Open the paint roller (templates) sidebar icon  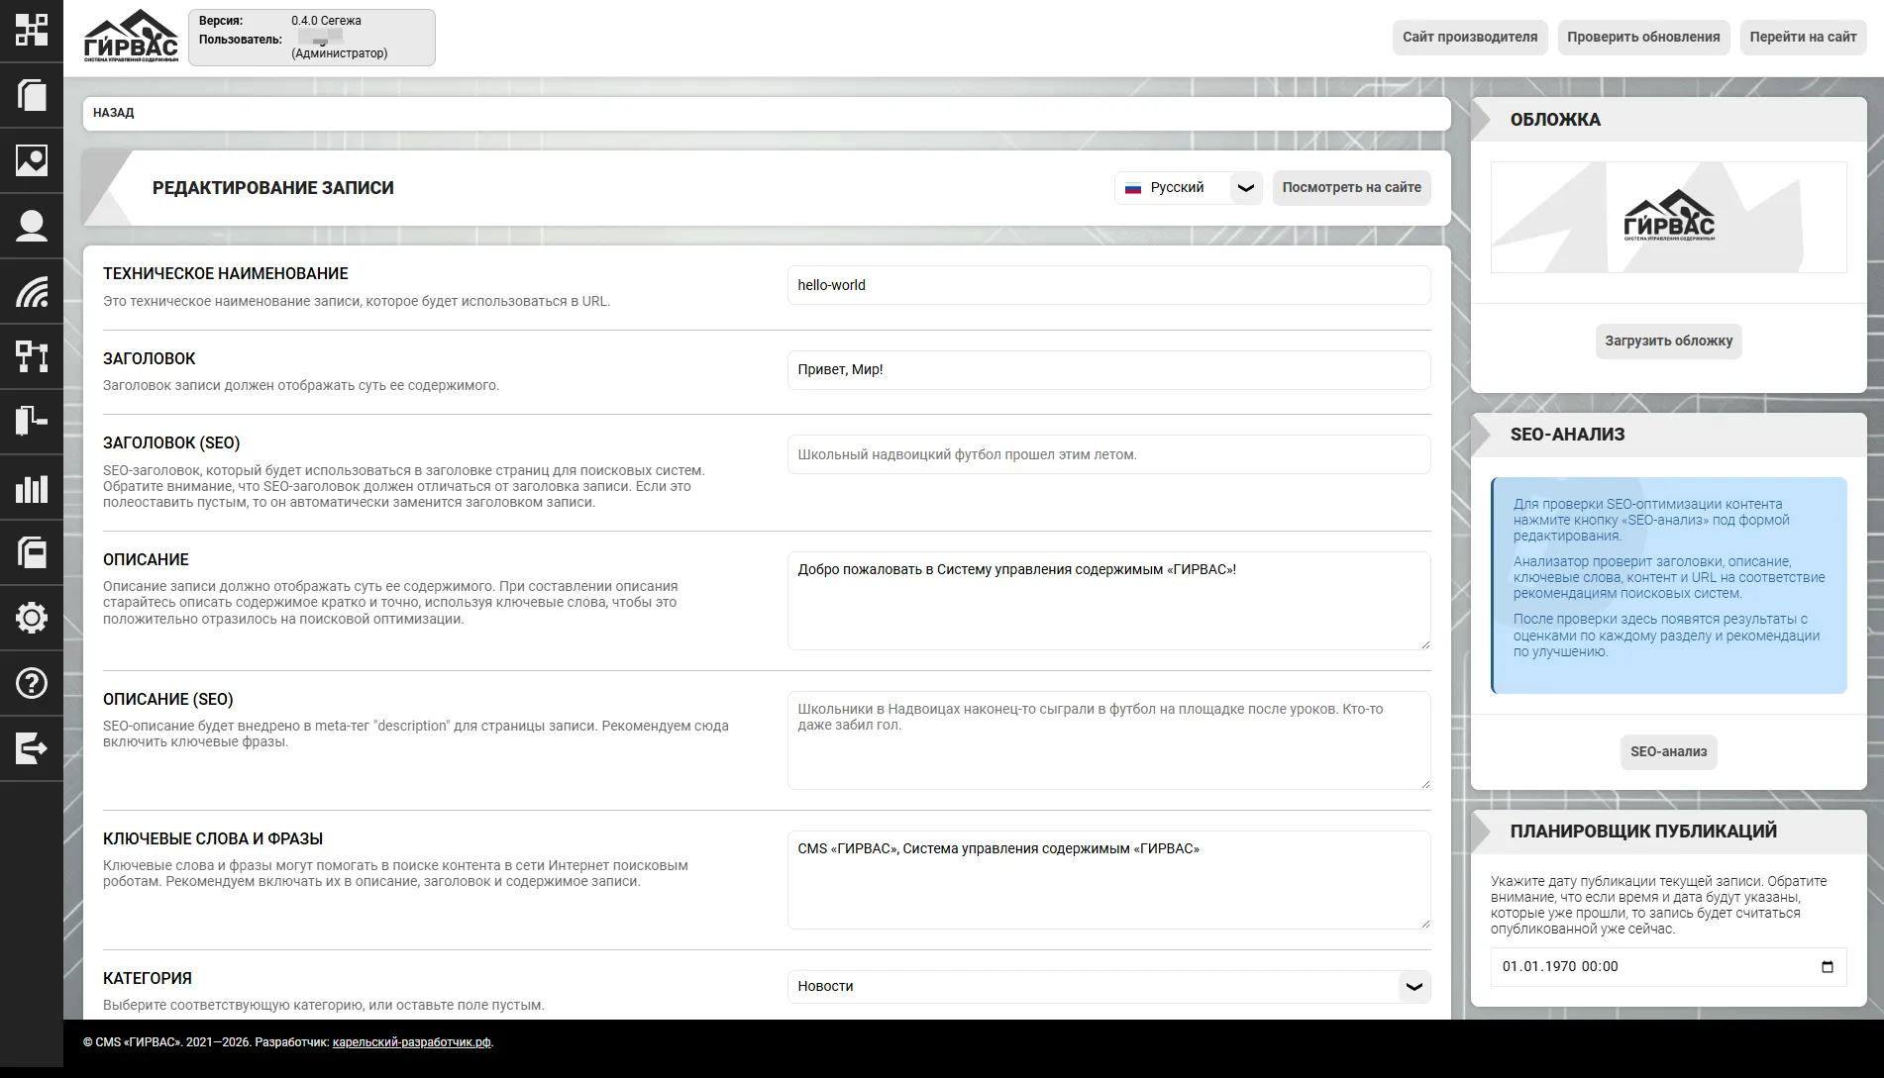pyautogui.click(x=32, y=422)
